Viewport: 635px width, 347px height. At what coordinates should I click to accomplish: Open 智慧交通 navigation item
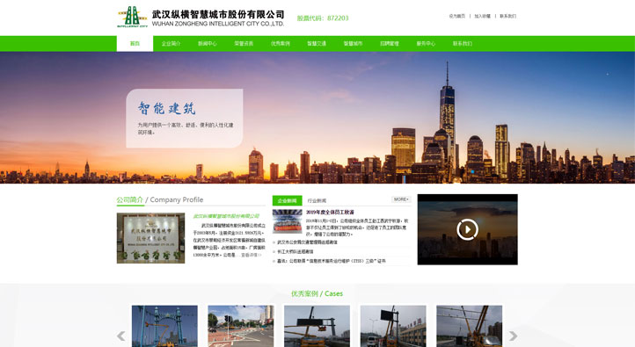click(317, 43)
